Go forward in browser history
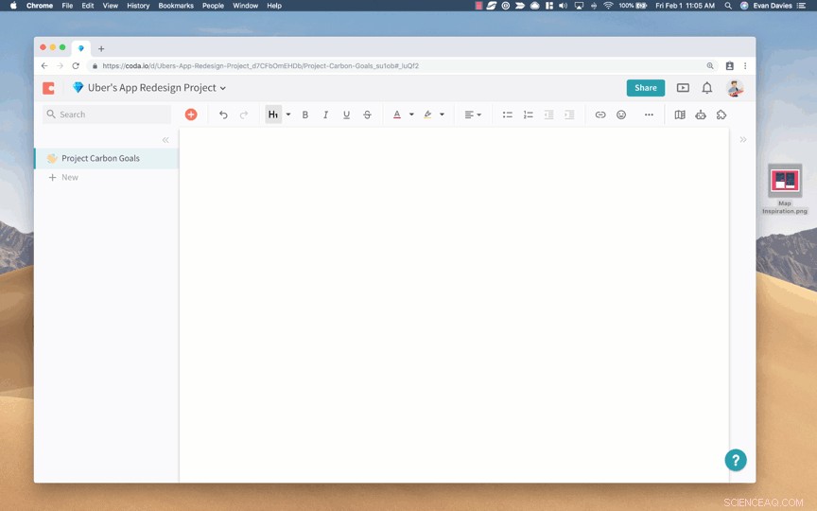817x511 pixels. tap(60, 65)
